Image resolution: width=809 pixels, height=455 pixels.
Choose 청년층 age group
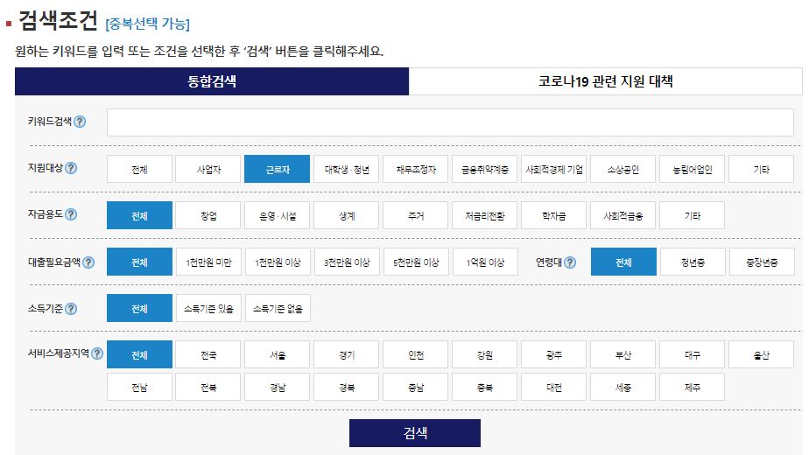(x=693, y=262)
